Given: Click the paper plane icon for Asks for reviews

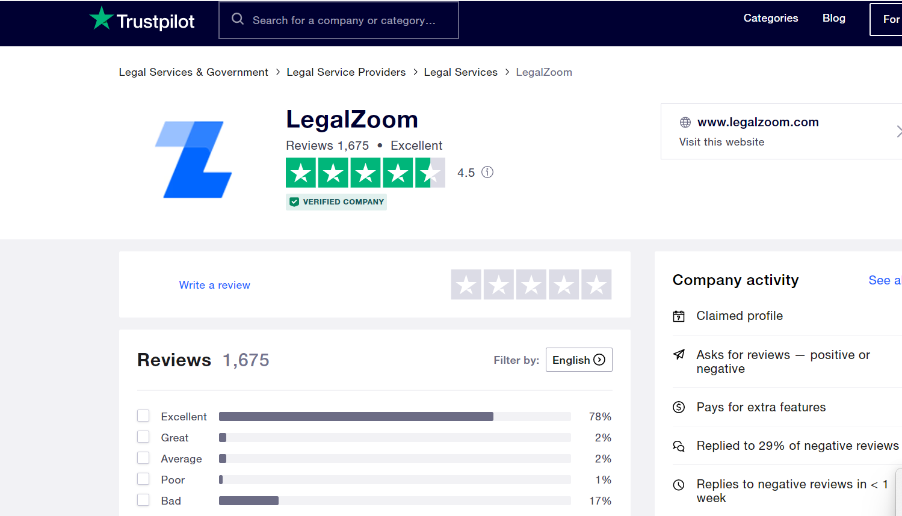Looking at the screenshot, I should point(679,354).
